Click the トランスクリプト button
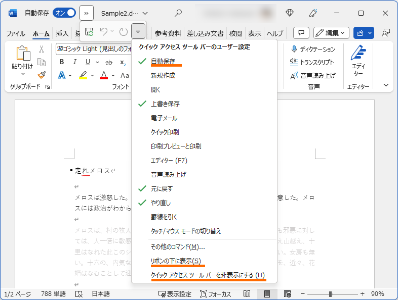398x300 pixels. coord(312,62)
